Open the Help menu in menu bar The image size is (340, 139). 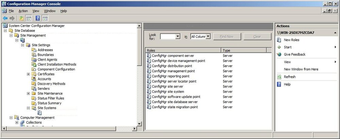(x=64, y=11)
